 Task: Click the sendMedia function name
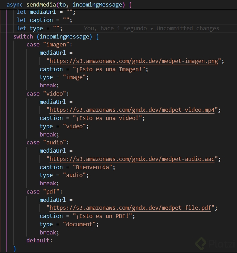(x=41, y=5)
